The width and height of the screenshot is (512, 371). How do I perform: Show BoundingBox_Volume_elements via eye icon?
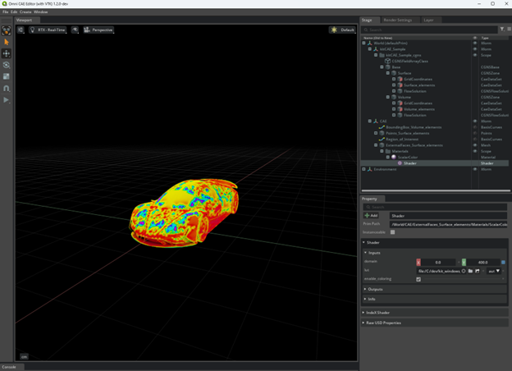475,127
